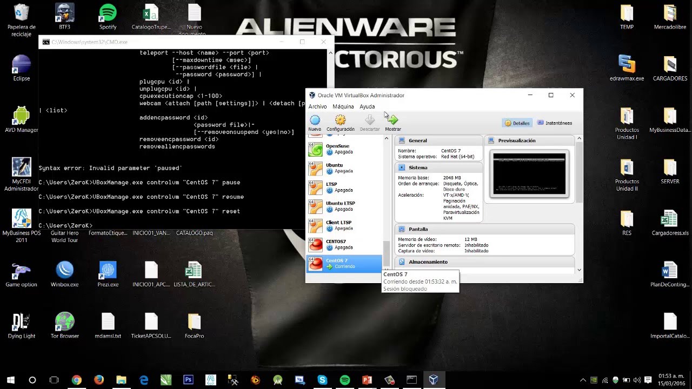Click the Chrome taskbar icon
This screenshot has height=389, width=692.
pyautogui.click(x=76, y=380)
